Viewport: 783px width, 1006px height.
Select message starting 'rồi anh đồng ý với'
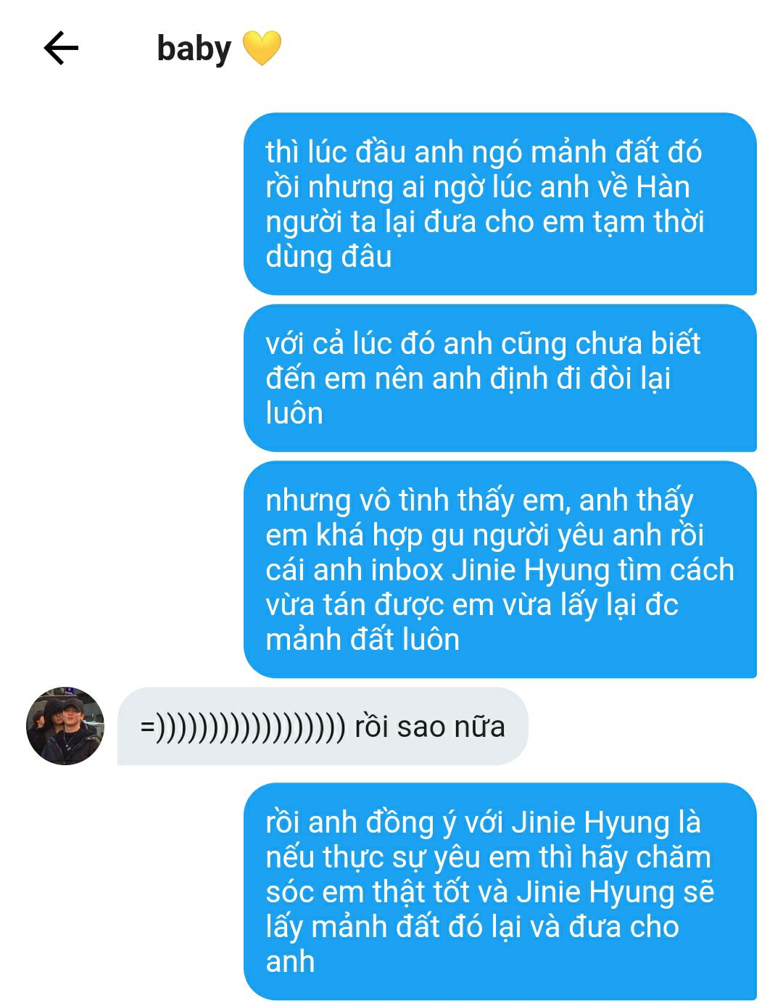(x=500, y=891)
